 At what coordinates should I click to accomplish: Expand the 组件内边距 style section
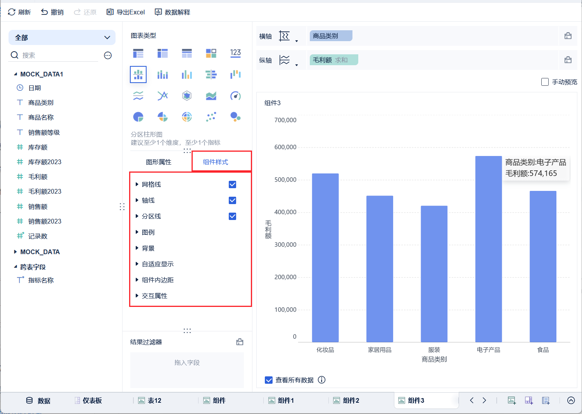(x=137, y=280)
